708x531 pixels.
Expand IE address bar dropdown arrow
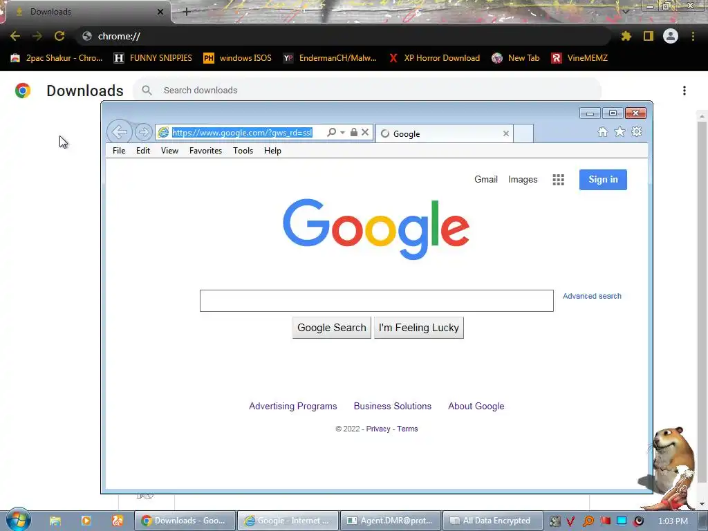coord(343,133)
